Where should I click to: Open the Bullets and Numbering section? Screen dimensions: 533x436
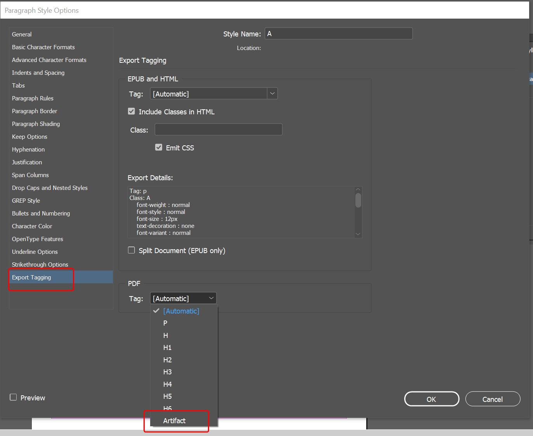click(41, 213)
